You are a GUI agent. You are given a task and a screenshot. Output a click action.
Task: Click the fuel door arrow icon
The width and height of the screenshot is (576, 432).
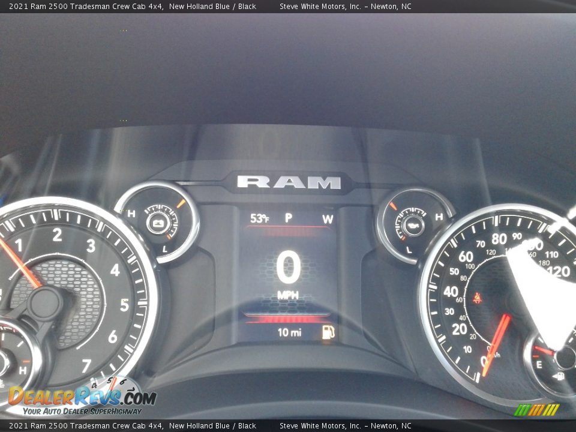coord(558,376)
